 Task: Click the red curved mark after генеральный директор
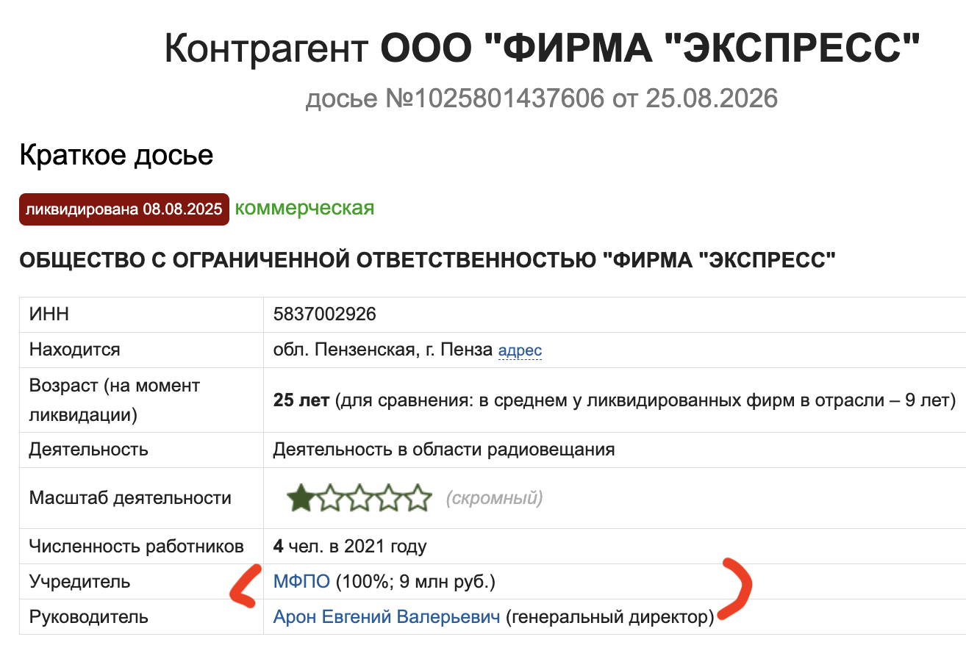point(737,588)
